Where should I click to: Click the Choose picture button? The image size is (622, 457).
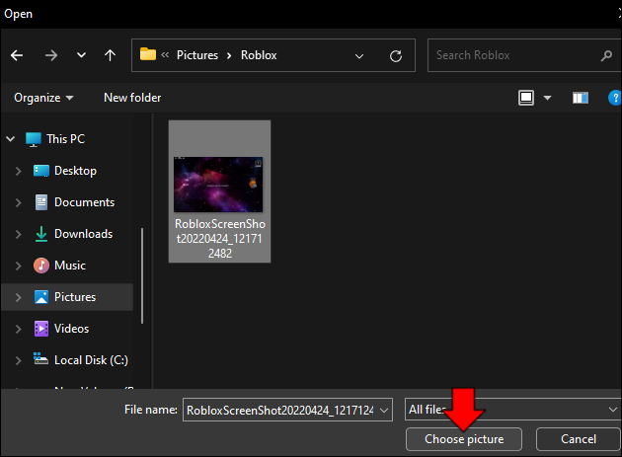point(464,439)
